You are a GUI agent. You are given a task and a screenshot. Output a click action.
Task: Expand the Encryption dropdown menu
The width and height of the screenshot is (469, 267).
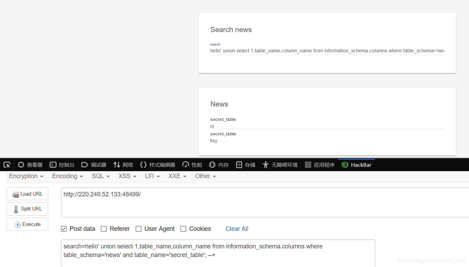(26, 176)
